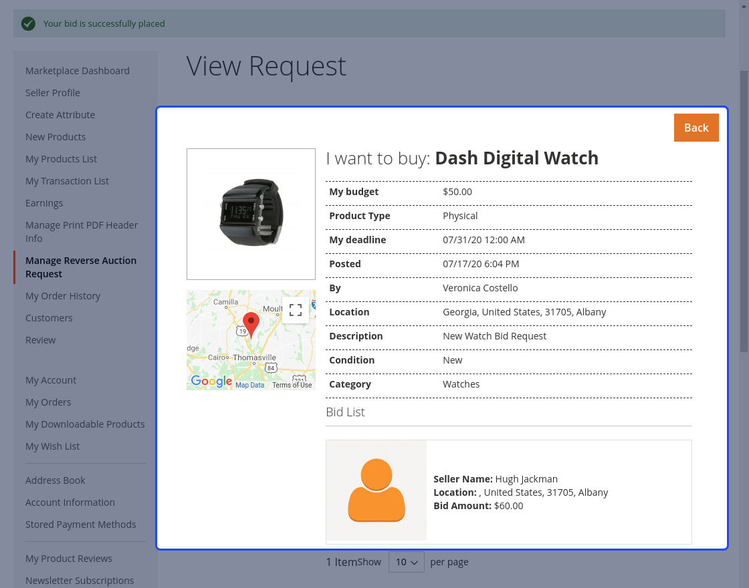Click the green success checkmark icon

point(28,23)
